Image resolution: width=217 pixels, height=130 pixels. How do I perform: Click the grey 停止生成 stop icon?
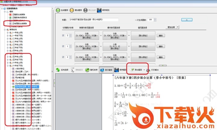(85, 10)
